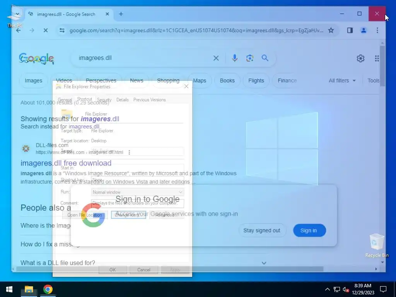Bookmark this page with star icon
The width and height of the screenshot is (396, 297).
click(x=331, y=31)
